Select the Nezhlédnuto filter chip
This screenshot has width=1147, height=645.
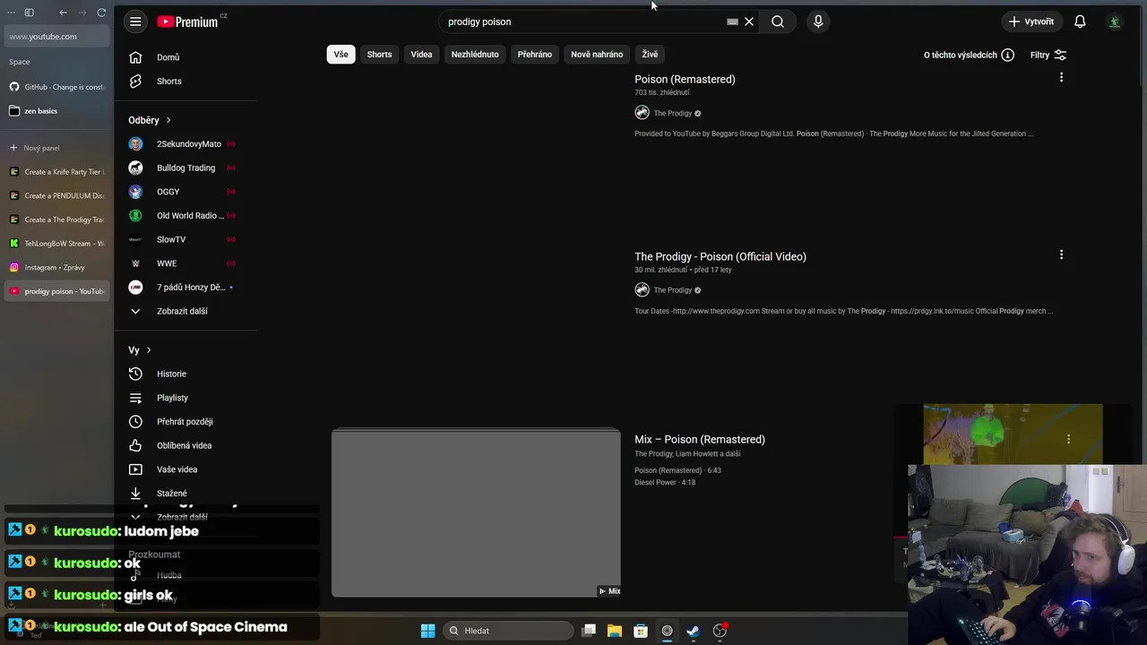point(475,55)
